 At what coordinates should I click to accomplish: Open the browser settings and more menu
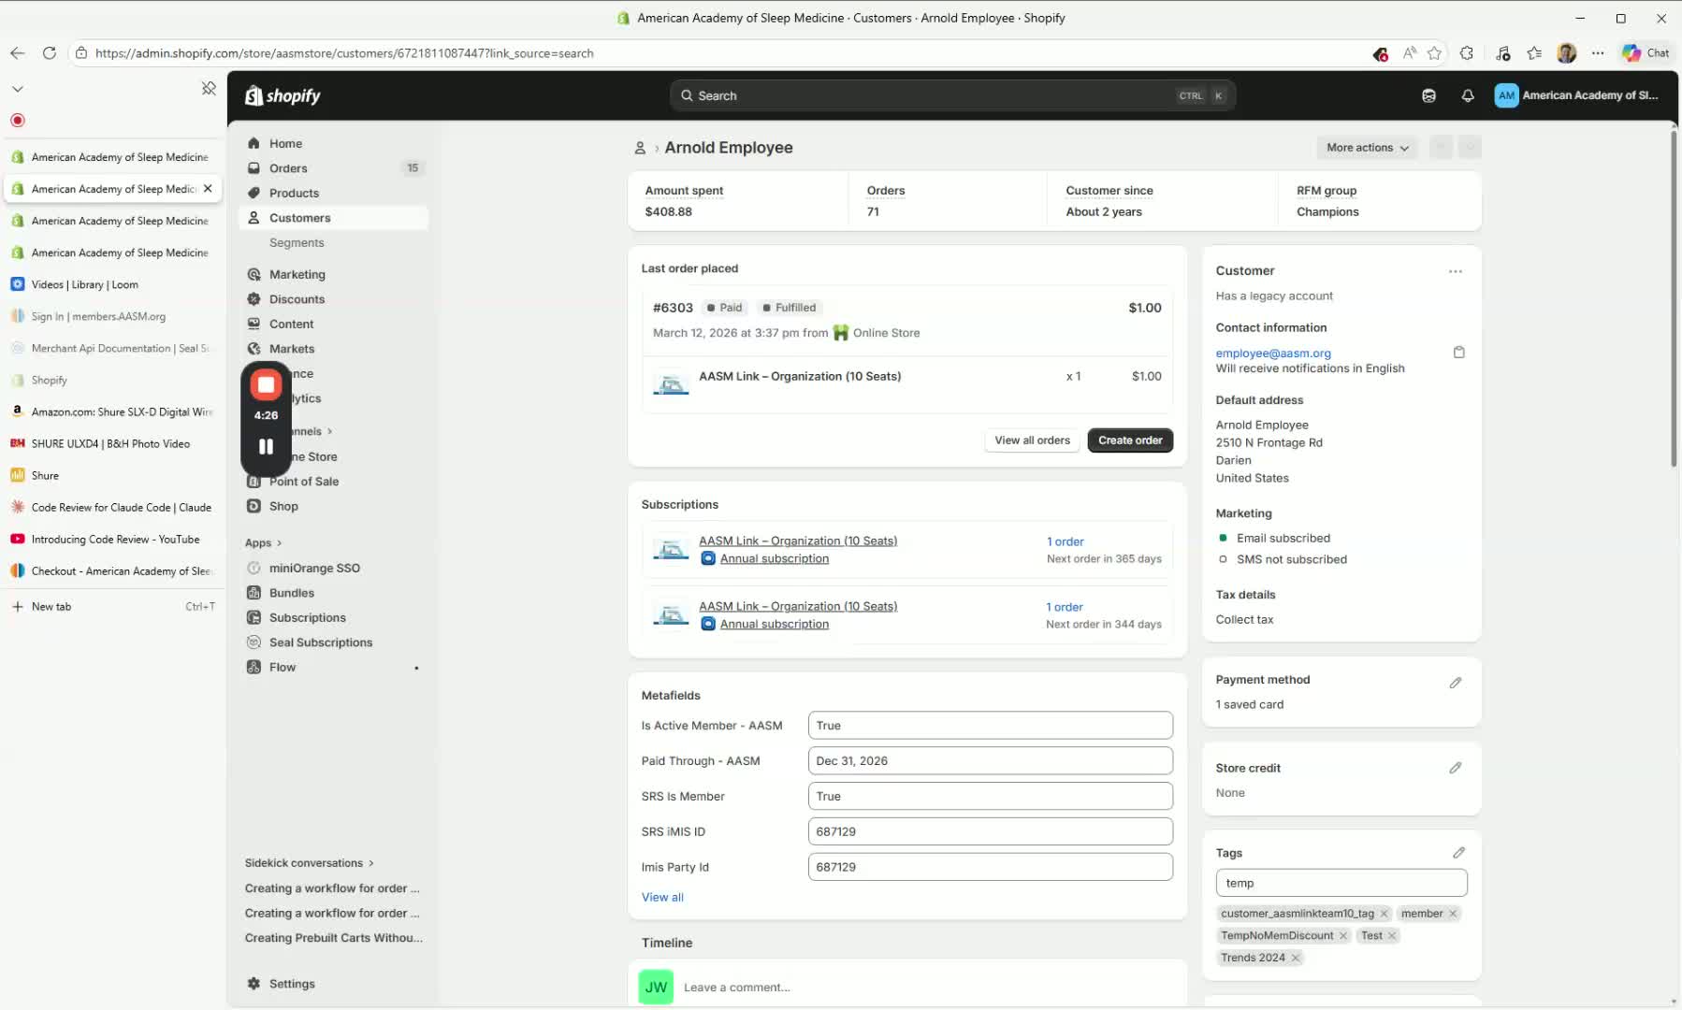click(x=1598, y=53)
